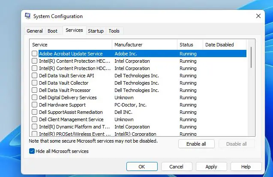Check Intel(R) Content Protection HDC service box
The height and width of the screenshot is (177, 273).
pyautogui.click(x=34, y=68)
